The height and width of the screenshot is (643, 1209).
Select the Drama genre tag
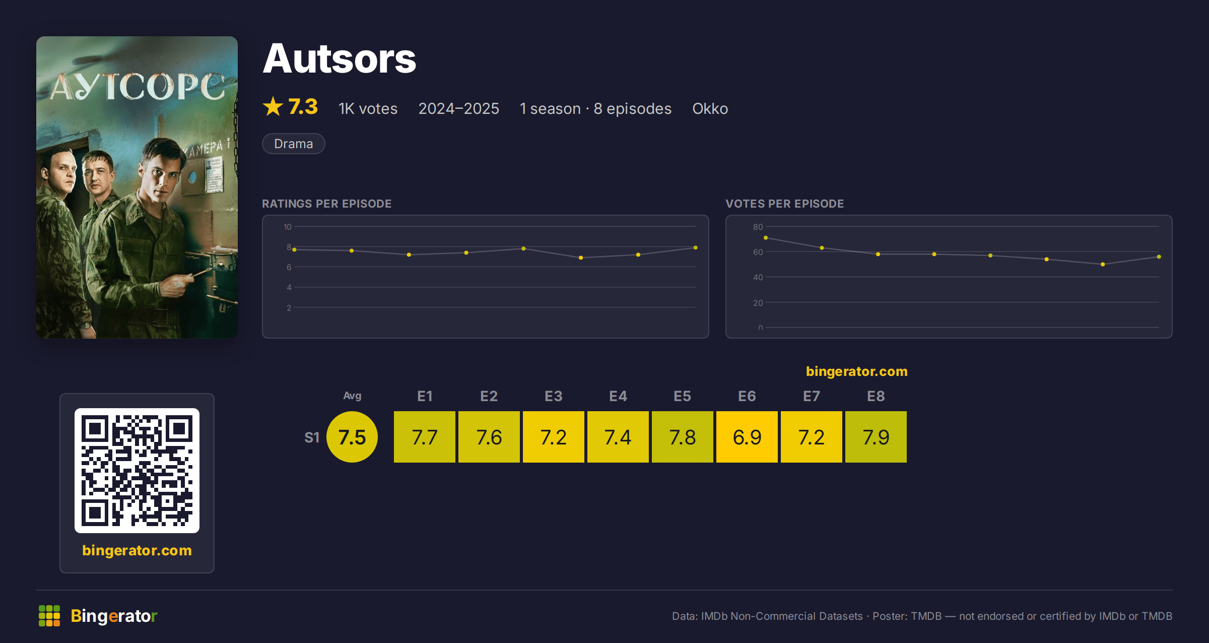[x=294, y=144]
